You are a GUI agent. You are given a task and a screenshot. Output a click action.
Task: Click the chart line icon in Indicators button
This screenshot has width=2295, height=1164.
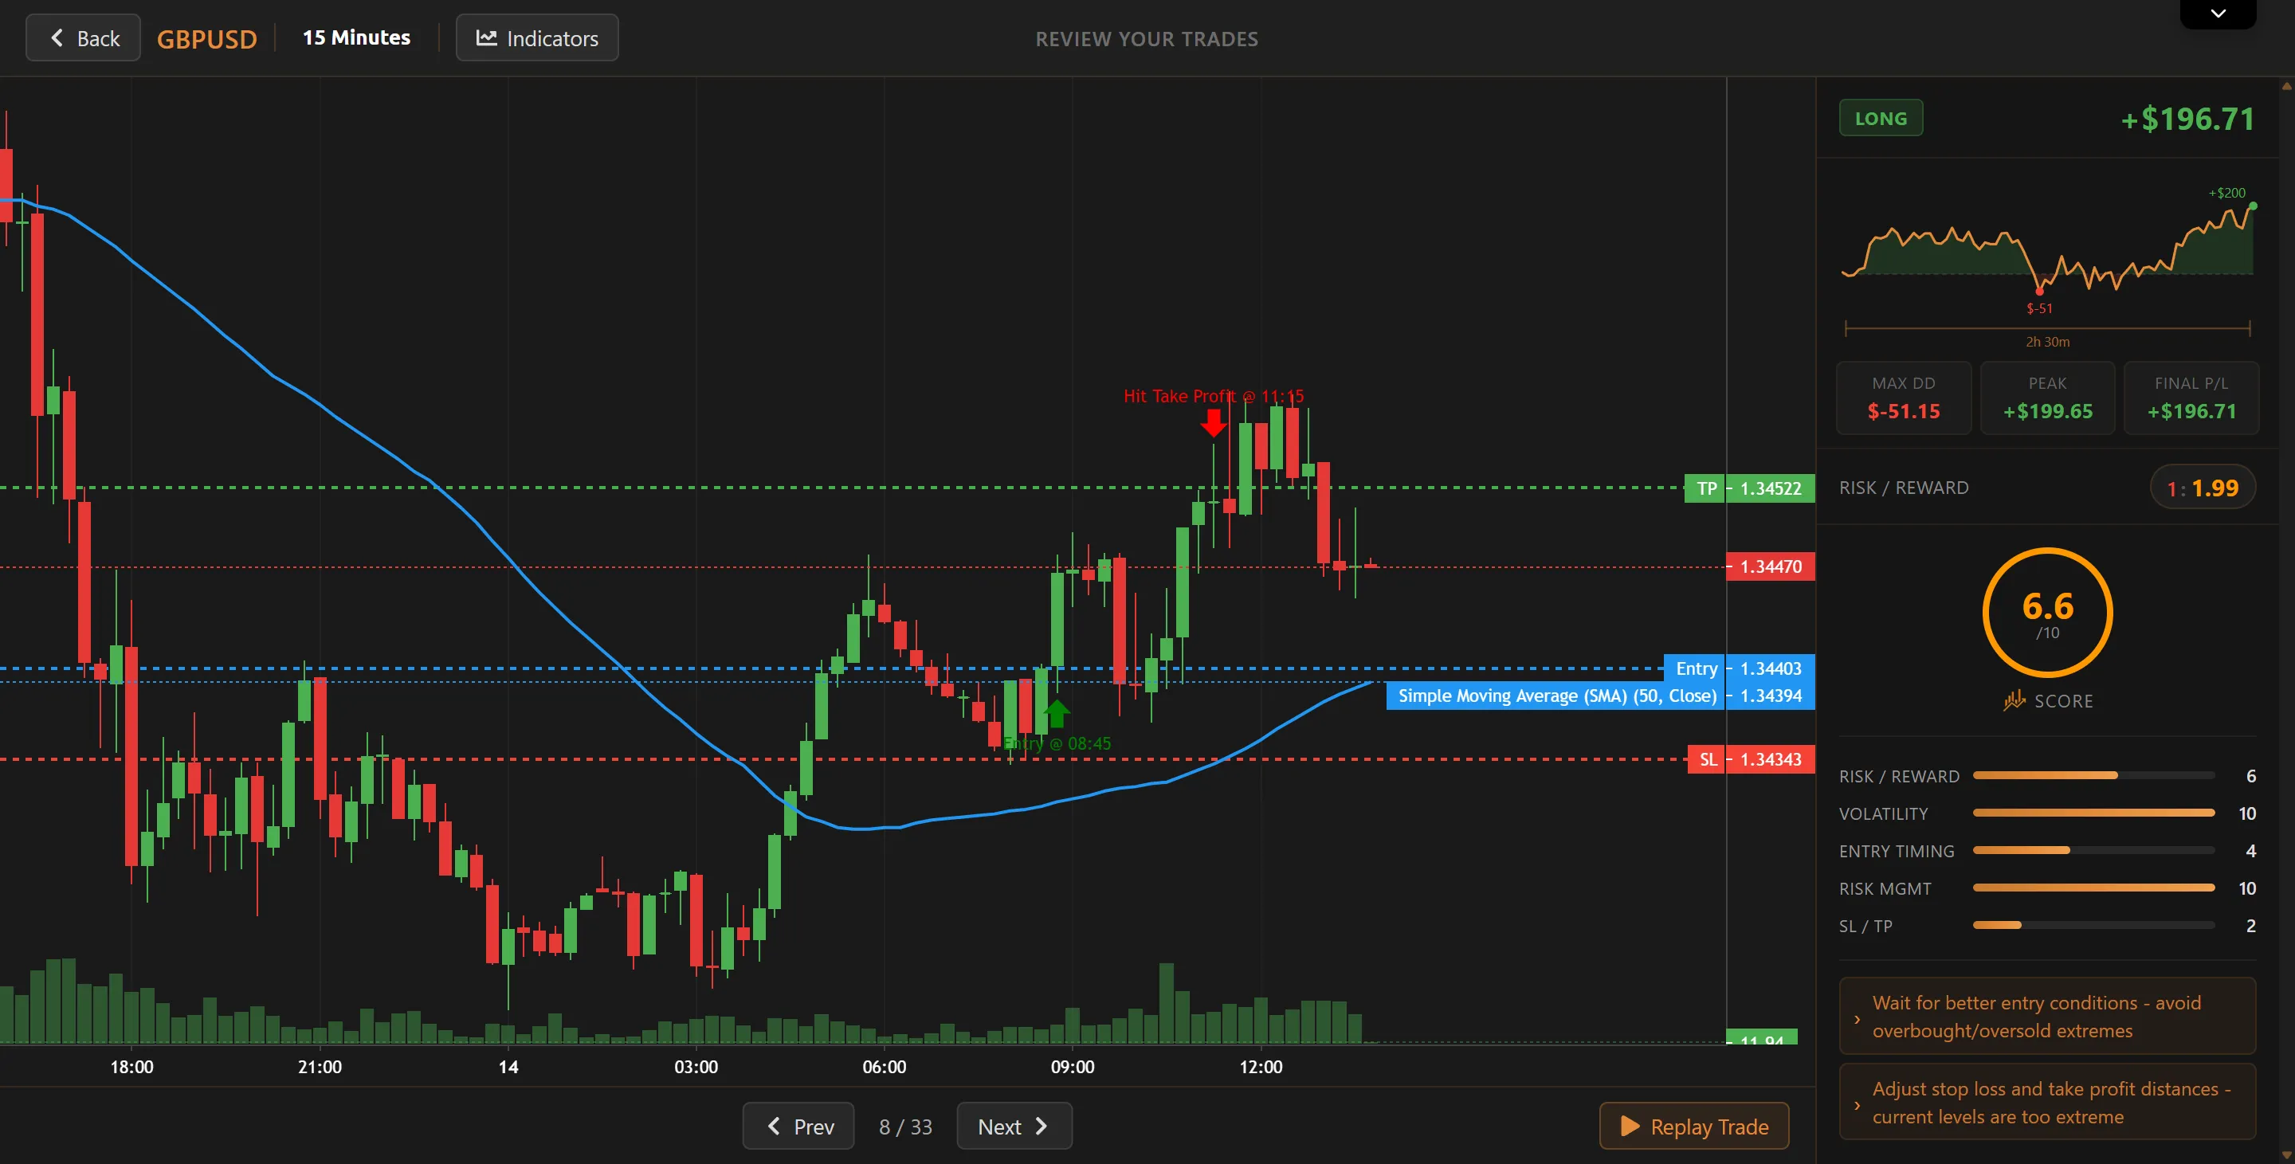tap(486, 37)
